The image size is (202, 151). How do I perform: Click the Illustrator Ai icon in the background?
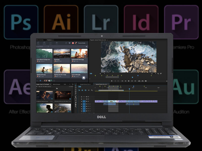pos(61,19)
